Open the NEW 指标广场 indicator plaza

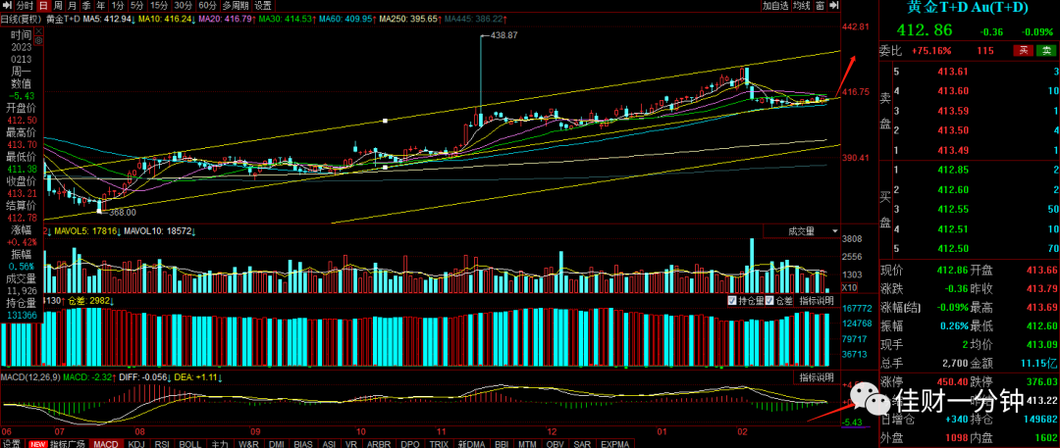pyautogui.click(x=57, y=443)
